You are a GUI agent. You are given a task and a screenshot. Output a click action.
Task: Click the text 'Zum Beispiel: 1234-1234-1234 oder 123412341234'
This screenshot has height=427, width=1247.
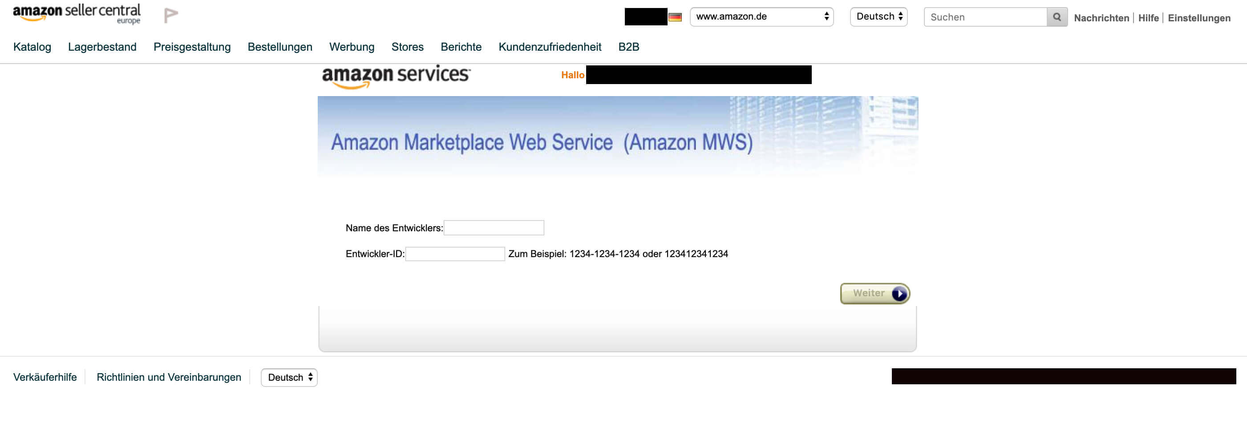618,254
